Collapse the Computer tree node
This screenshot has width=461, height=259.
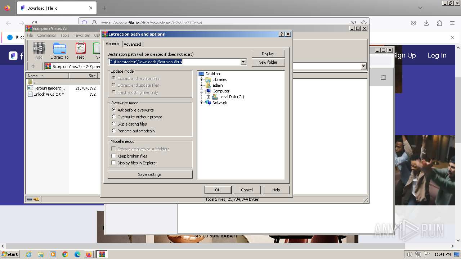(x=202, y=91)
